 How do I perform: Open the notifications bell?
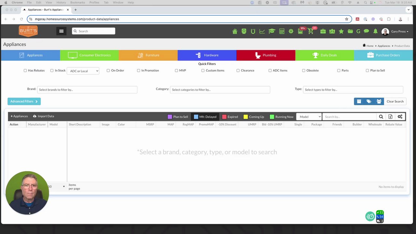[x=375, y=31]
